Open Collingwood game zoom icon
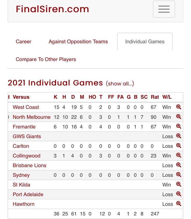 [x=179, y=155]
